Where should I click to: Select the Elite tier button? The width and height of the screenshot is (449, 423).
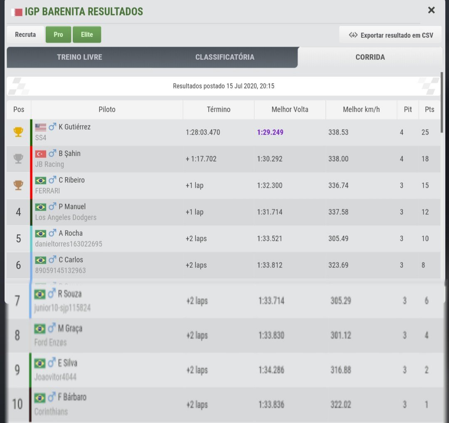point(87,34)
